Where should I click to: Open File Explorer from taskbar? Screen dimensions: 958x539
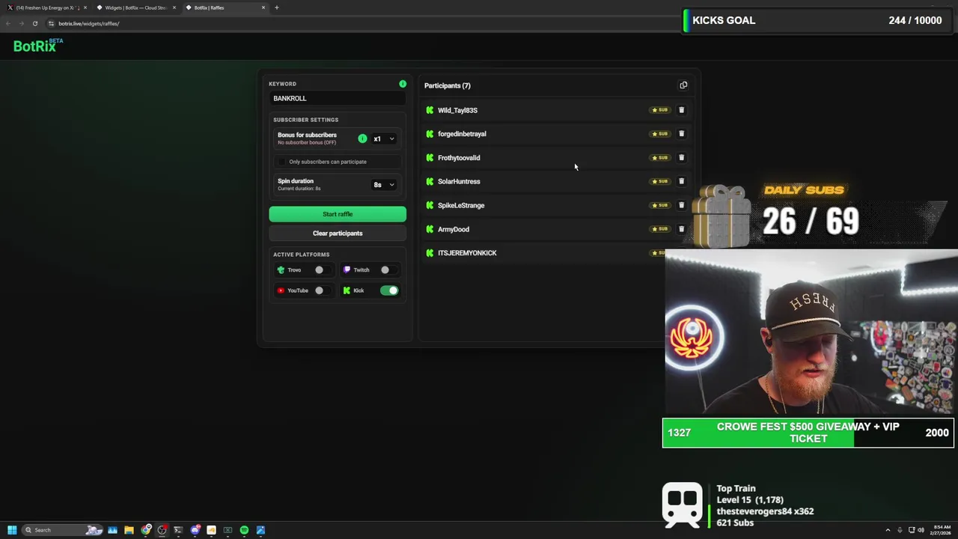point(129,530)
